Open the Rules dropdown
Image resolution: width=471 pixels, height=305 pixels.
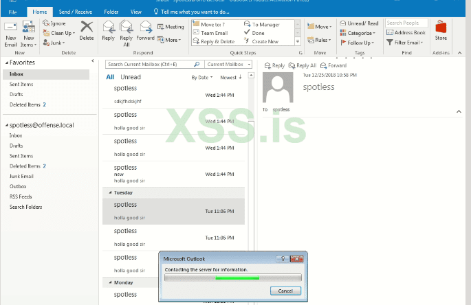click(x=319, y=40)
